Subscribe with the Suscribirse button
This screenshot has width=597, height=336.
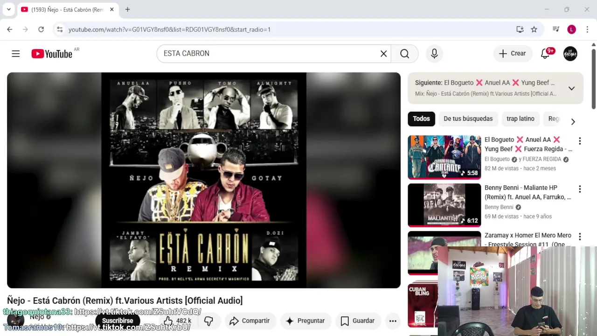[118, 321]
